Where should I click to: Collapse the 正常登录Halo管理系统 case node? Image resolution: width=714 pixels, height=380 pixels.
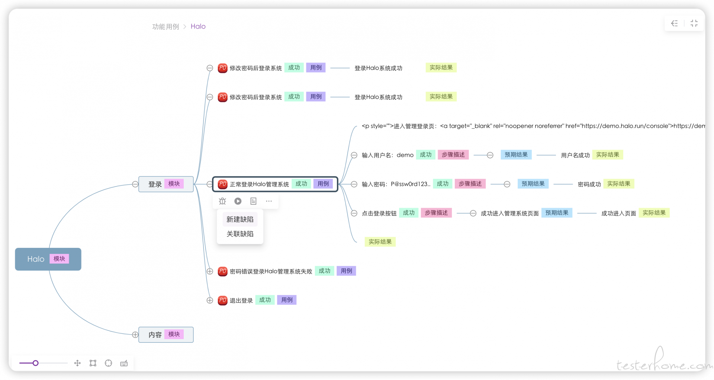(210, 184)
